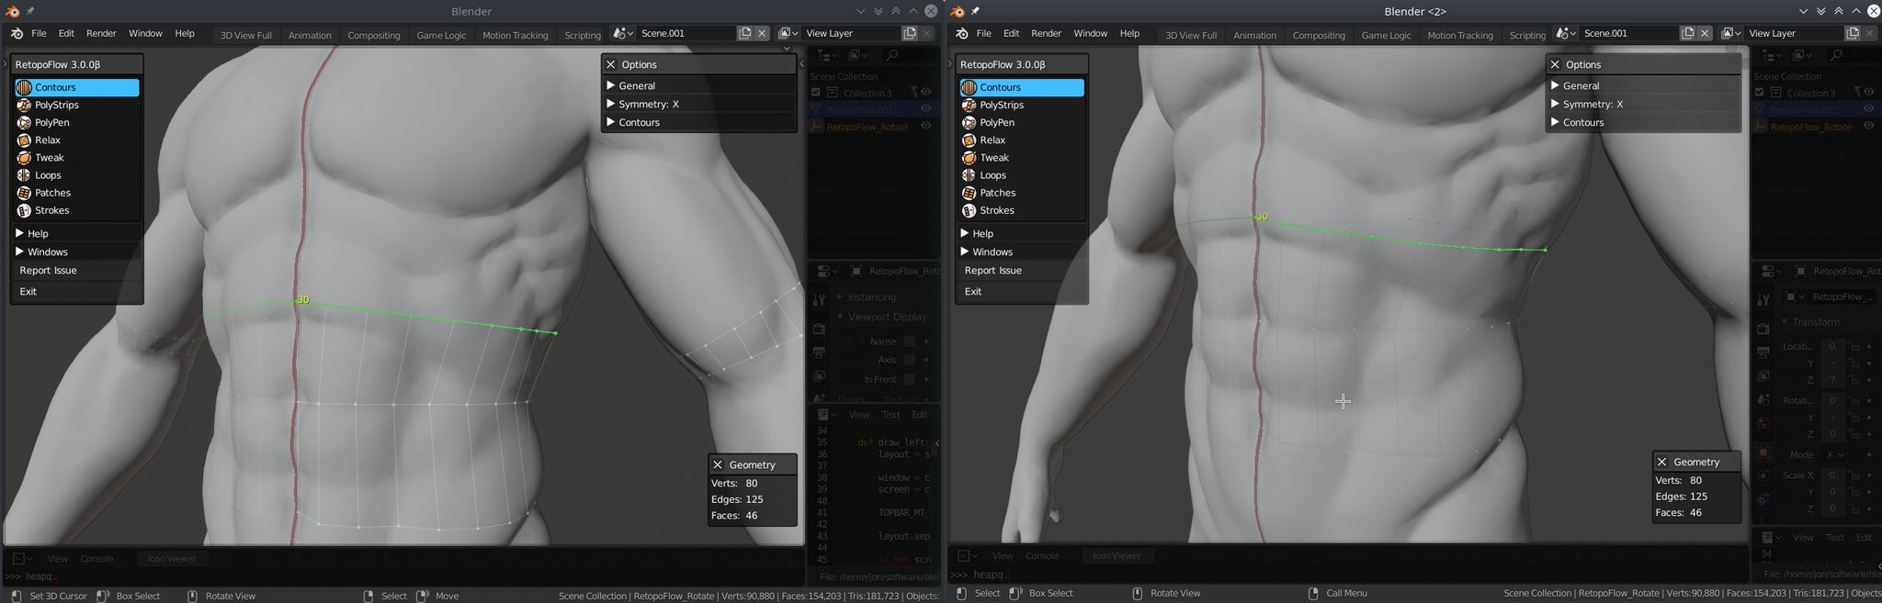Open Help menu in Blender <2>
1882x603 pixels.
pos(1129,33)
